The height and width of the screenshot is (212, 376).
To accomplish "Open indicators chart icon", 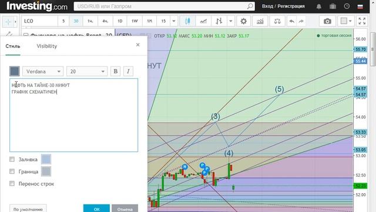I will pyautogui.click(x=260, y=21).
